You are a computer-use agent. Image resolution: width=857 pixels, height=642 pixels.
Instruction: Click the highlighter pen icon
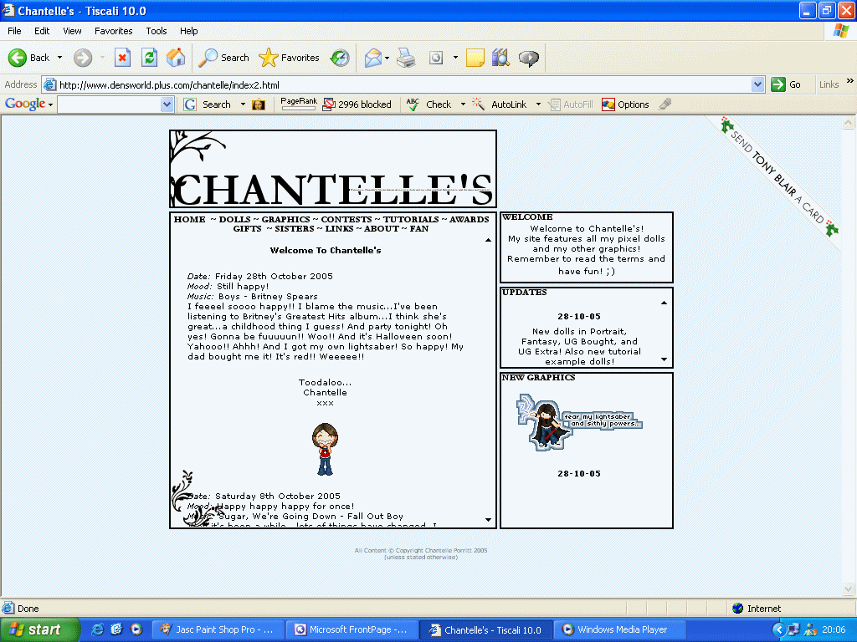(x=665, y=104)
